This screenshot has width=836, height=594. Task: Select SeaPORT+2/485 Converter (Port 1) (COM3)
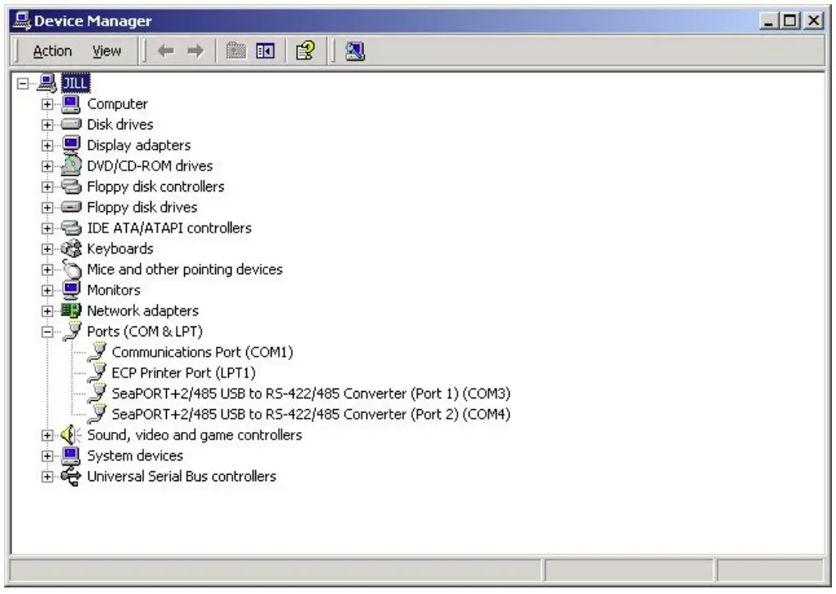tap(311, 394)
